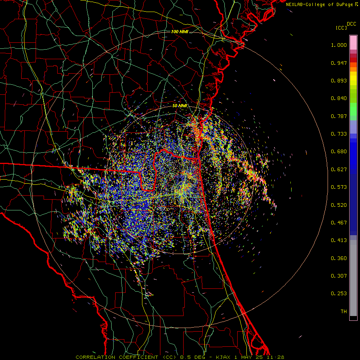The image size is (360, 360).
Task: Click the [CC] unit label above color bar
Action: [x=341, y=28]
